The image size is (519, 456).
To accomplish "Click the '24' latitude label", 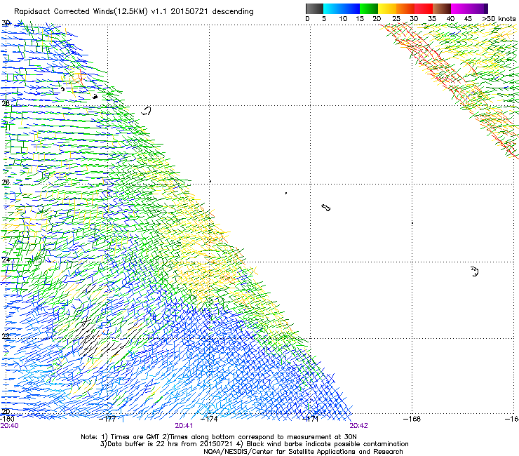I will click(6, 260).
